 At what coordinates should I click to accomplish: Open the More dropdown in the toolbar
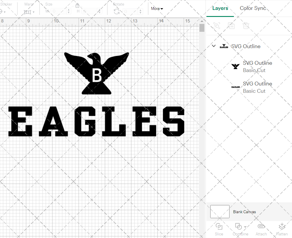(x=157, y=9)
